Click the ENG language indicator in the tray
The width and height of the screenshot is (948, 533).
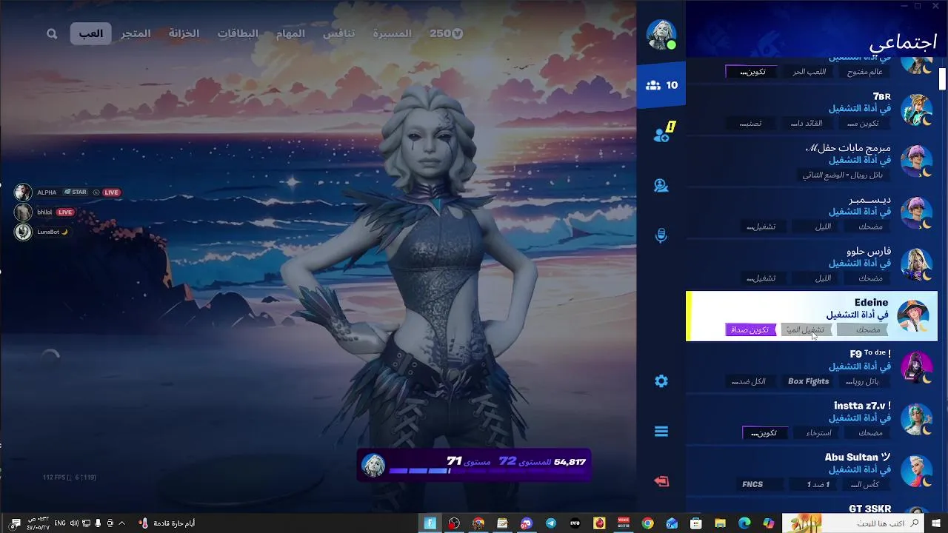coord(61,523)
